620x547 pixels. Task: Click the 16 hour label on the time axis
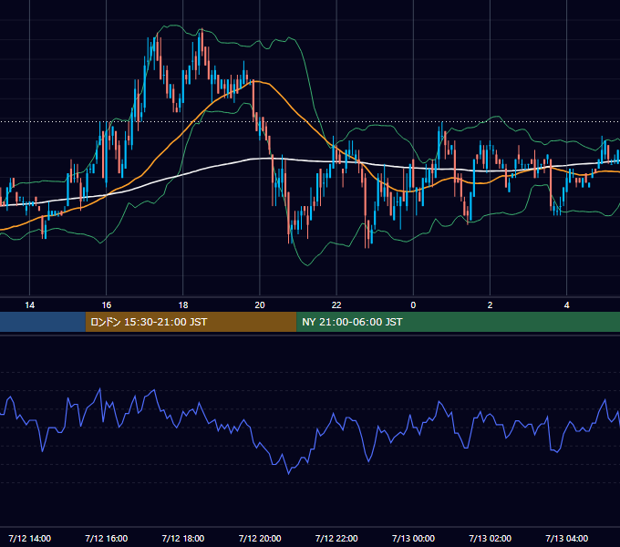[x=107, y=305]
